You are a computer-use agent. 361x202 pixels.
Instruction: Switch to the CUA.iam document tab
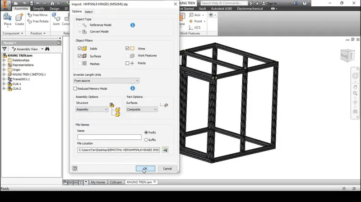[116, 182]
